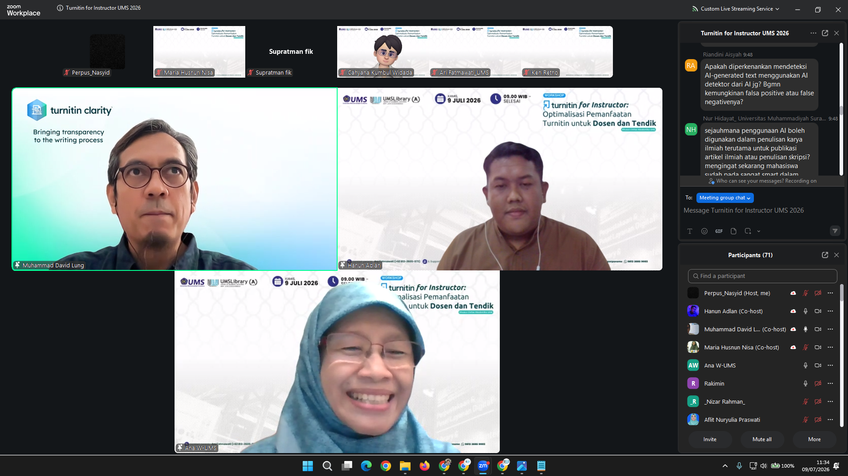
Task: Select Cahyana Kumbul Widada video thumbnail
Action: click(x=383, y=52)
